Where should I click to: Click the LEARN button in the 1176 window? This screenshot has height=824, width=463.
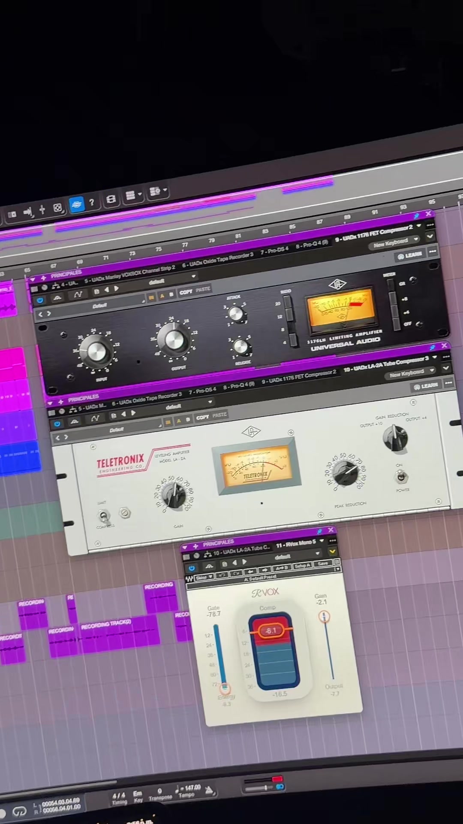410,256
